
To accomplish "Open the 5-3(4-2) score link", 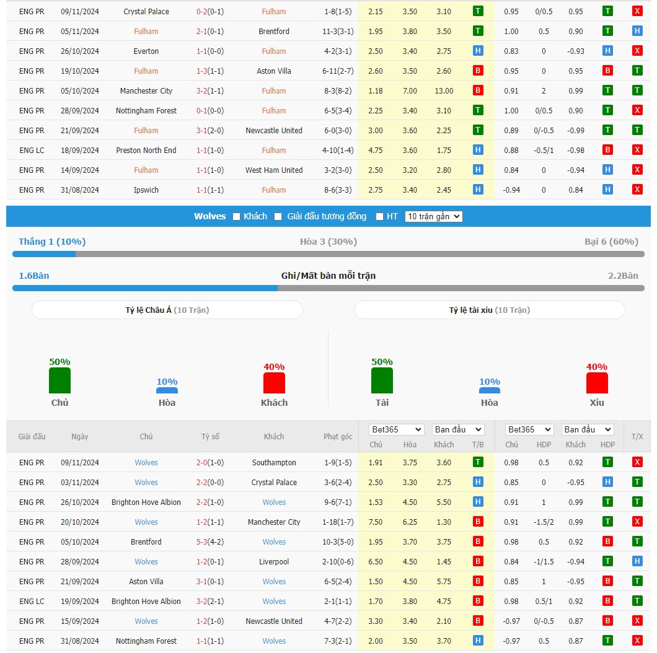I will (210, 542).
